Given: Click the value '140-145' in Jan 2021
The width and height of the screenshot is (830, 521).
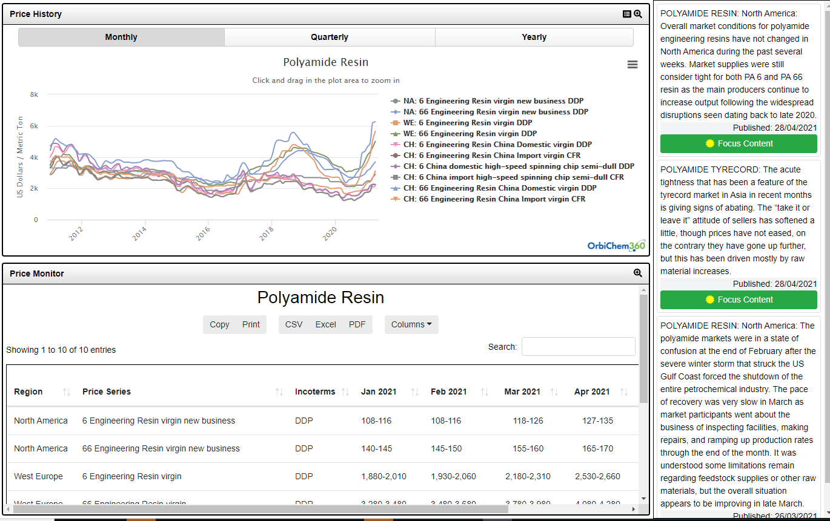Looking at the screenshot, I should tap(376, 448).
